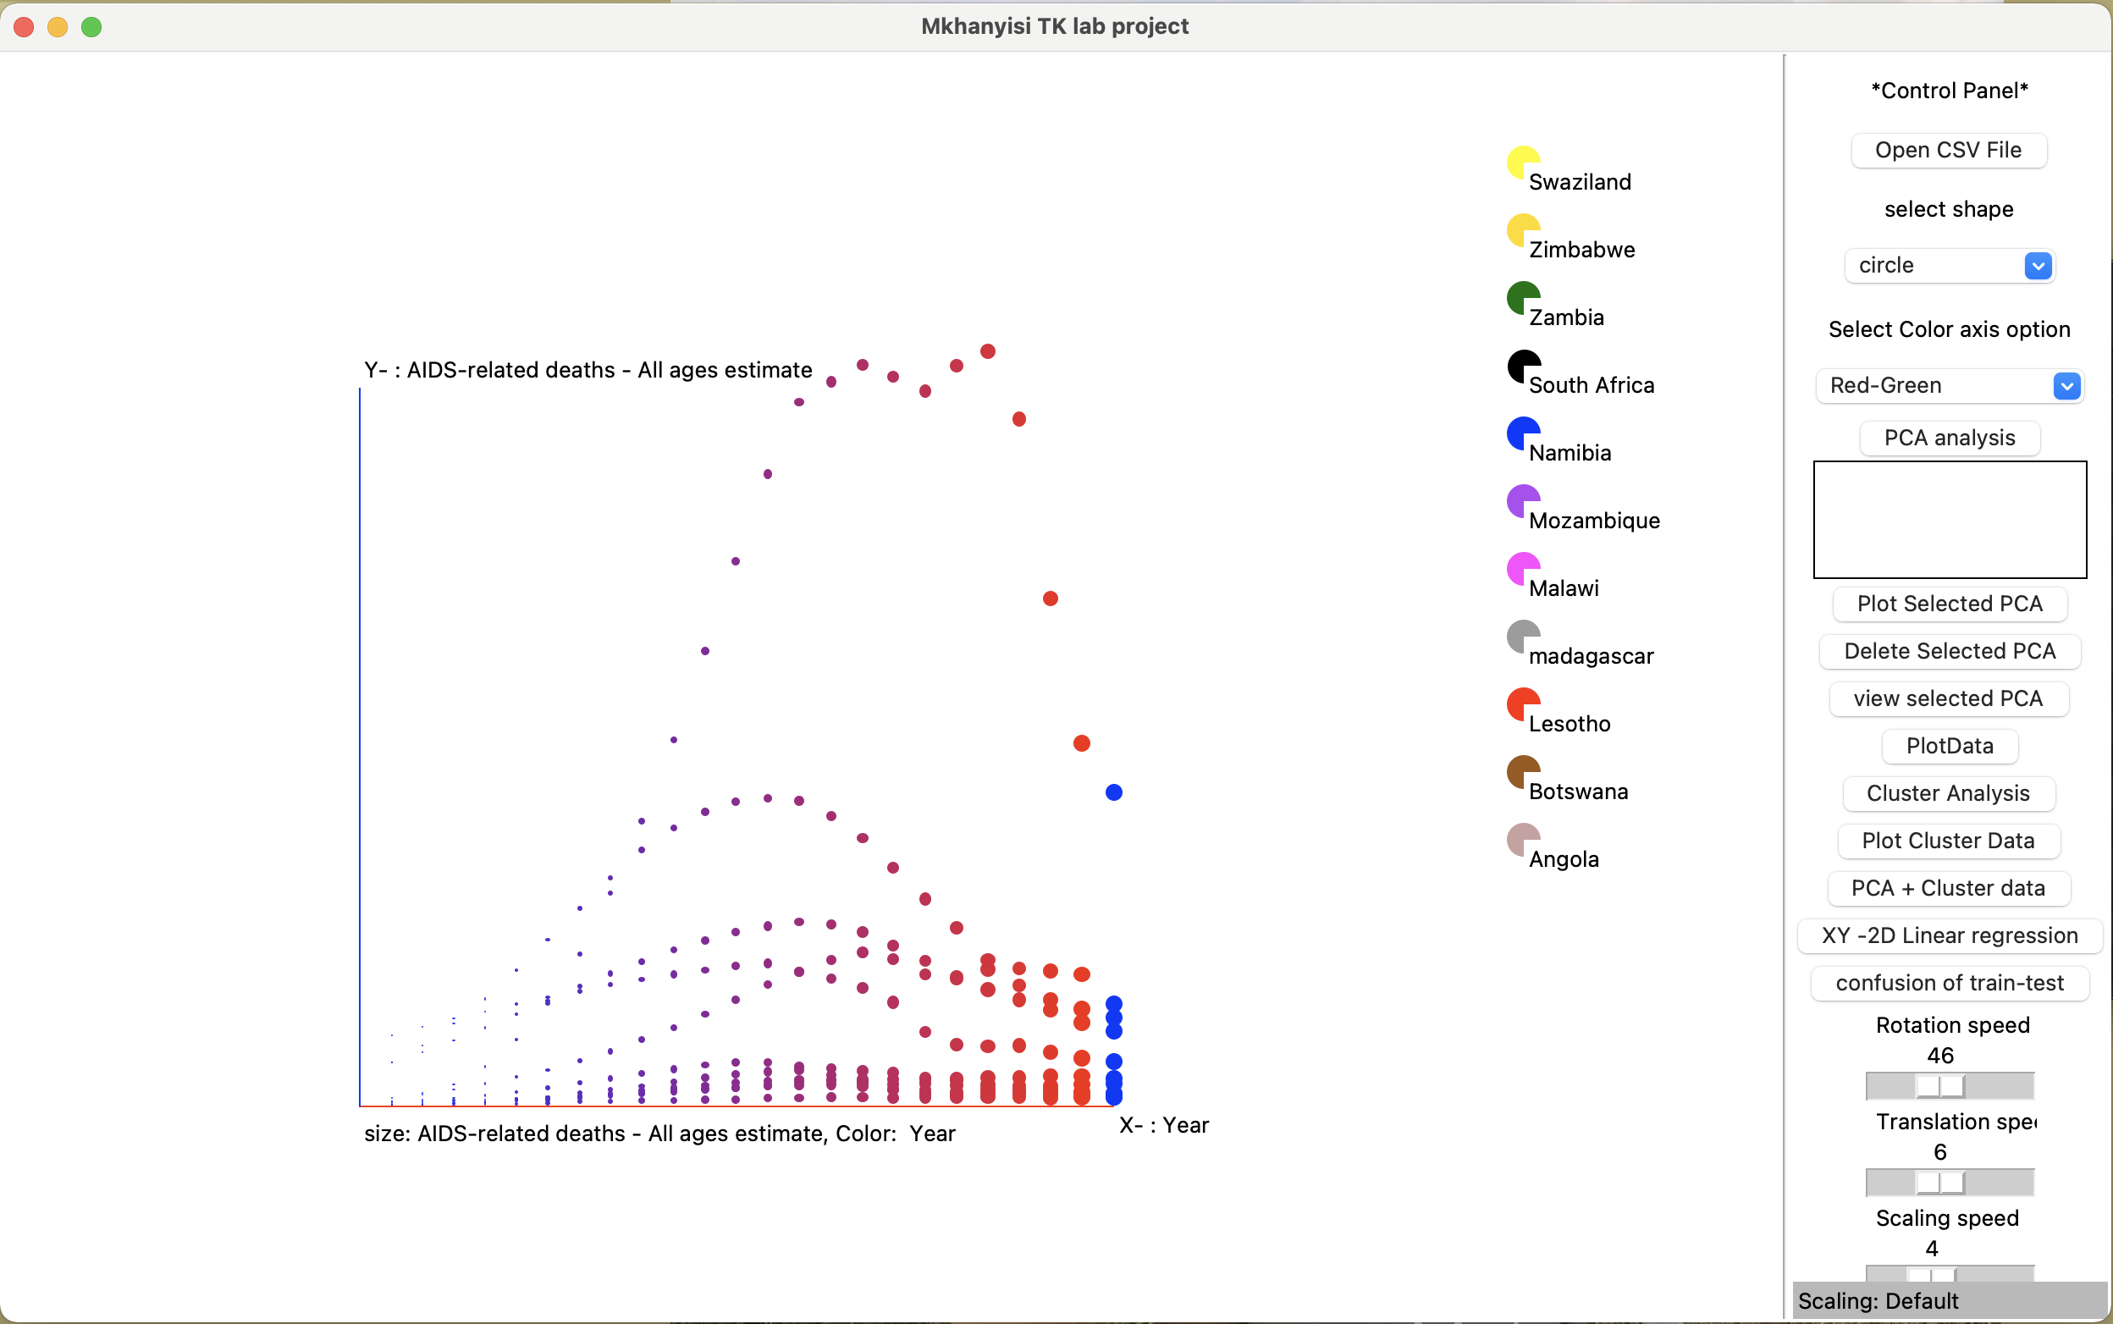
Task: Click the purple Mozambique legend marker
Action: click(1522, 500)
